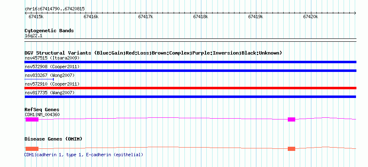368x167 pixels.
Task: Click the Disease Genes (OMIM) track title
Action: (x=53, y=139)
